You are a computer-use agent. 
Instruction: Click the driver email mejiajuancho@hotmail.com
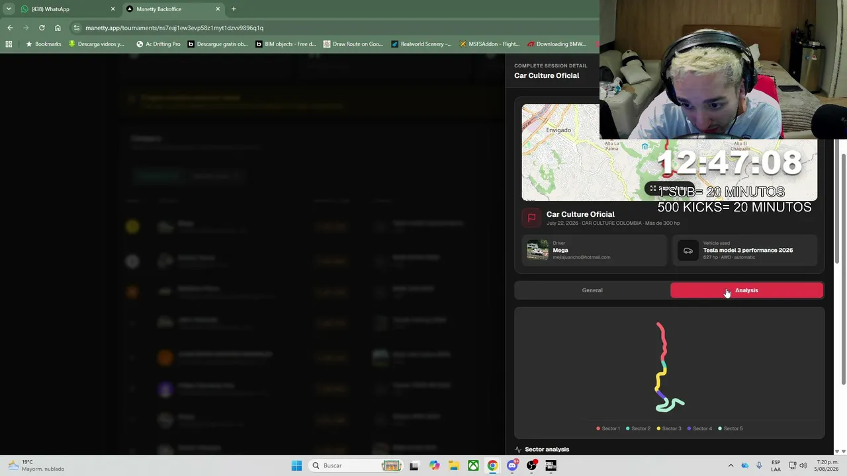tap(582, 257)
